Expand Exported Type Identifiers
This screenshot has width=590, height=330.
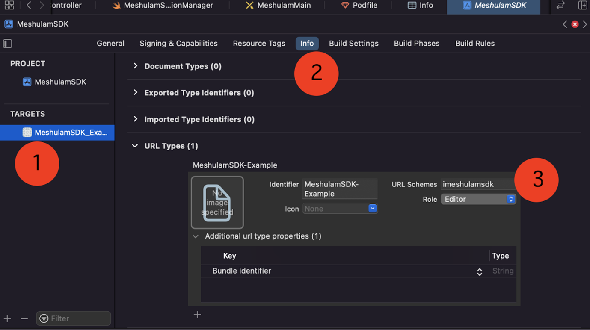point(135,93)
